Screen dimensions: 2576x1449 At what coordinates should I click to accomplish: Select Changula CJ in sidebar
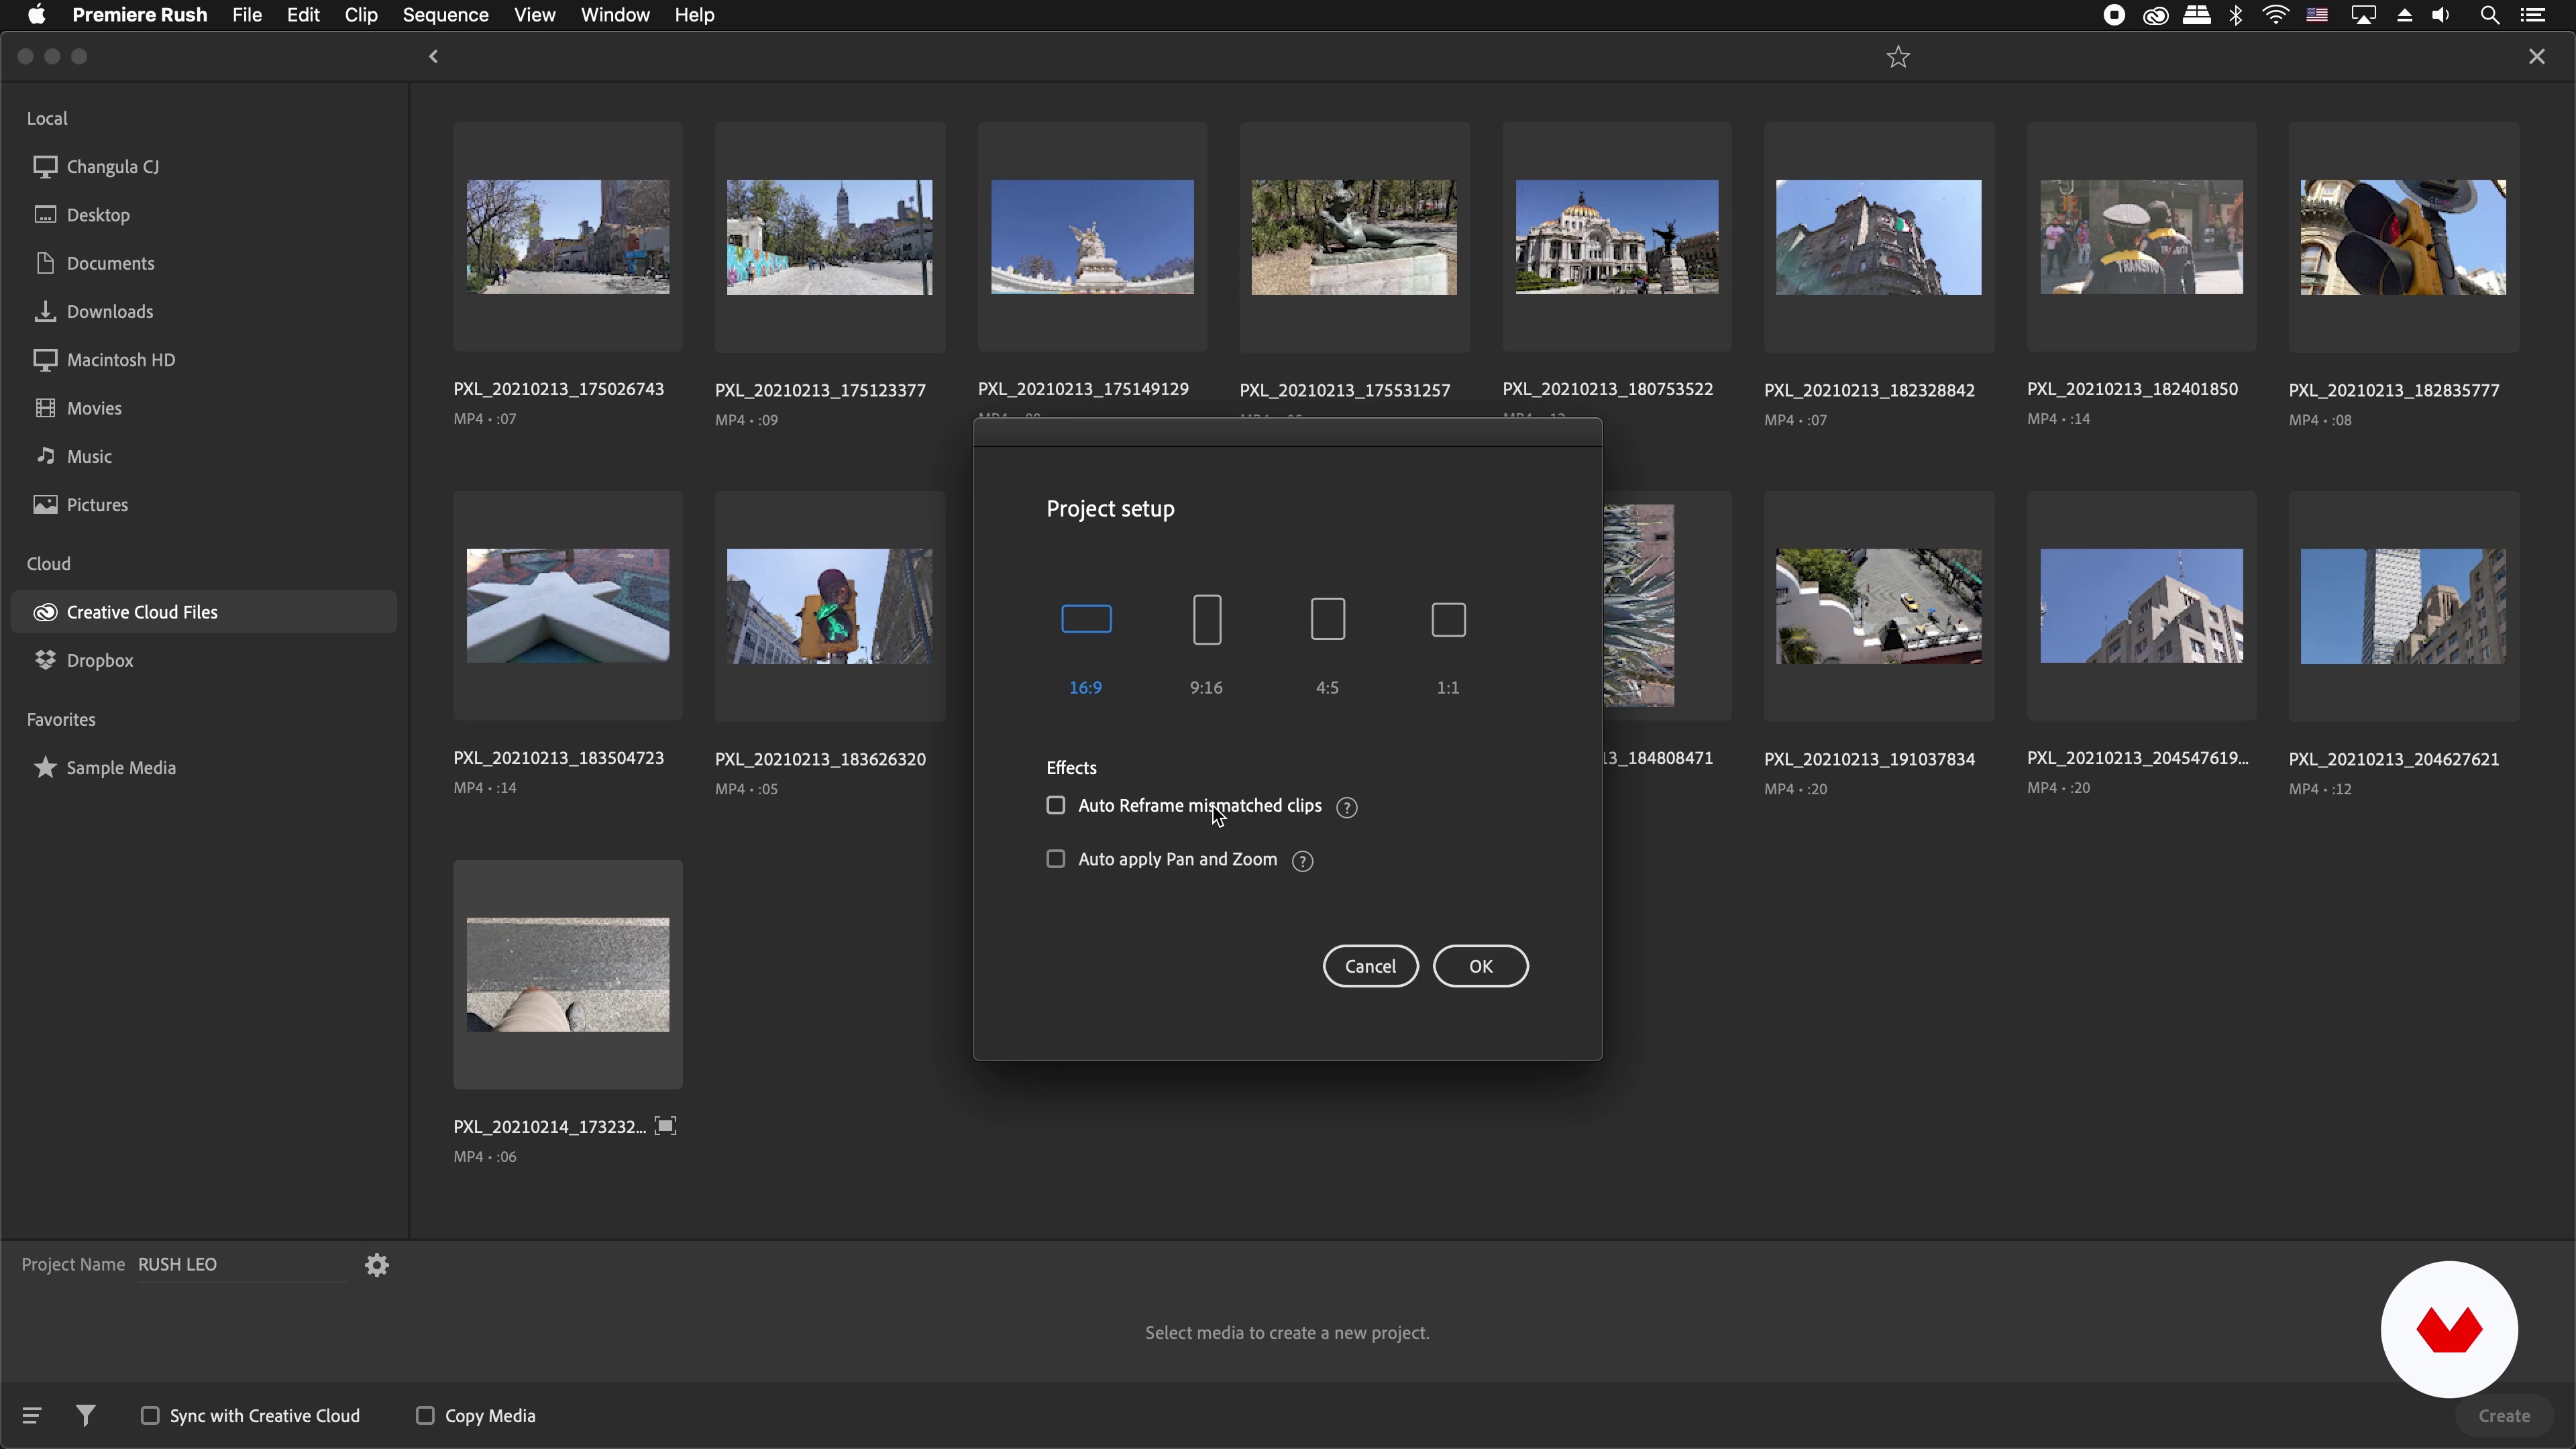pyautogui.click(x=204, y=166)
